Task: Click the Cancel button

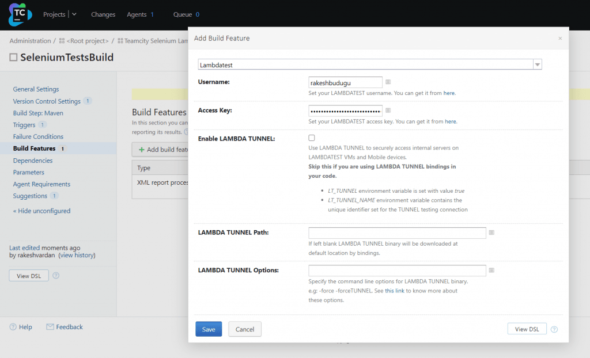Action: click(x=245, y=329)
